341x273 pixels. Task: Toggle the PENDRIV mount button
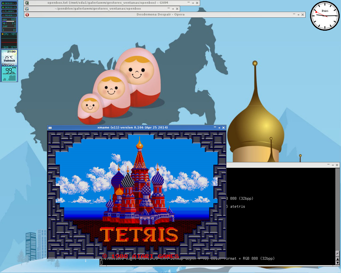click(9, 15)
